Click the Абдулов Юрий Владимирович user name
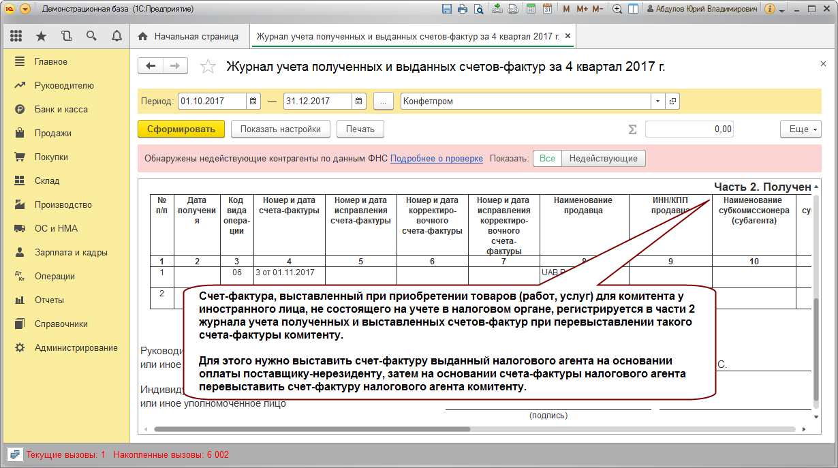Image resolution: width=838 pixels, height=468 pixels. click(702, 9)
